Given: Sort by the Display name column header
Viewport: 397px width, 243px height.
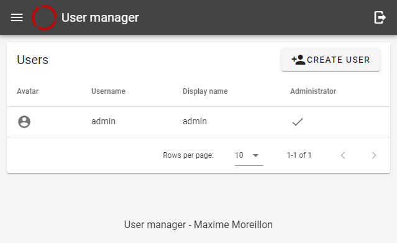Looking at the screenshot, I should [205, 91].
